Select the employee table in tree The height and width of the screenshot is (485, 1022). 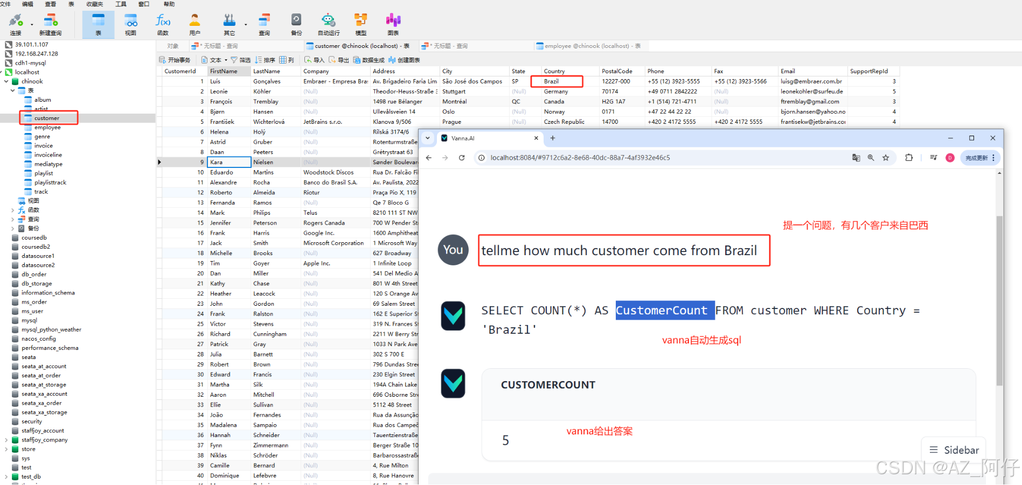point(47,128)
